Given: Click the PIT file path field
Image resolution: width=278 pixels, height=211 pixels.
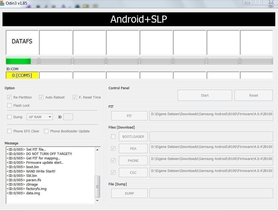Looking at the screenshot, I should [211, 116].
